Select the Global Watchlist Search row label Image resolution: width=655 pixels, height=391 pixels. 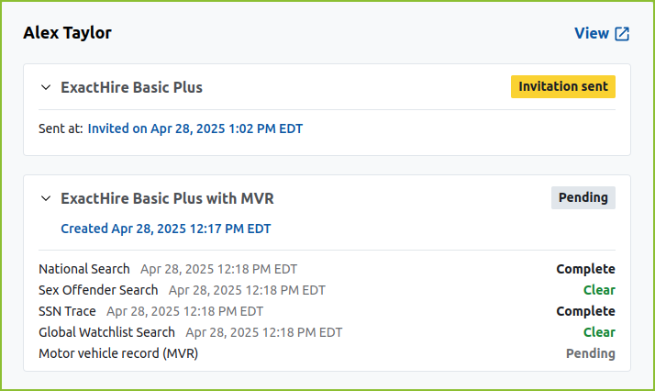pos(106,332)
